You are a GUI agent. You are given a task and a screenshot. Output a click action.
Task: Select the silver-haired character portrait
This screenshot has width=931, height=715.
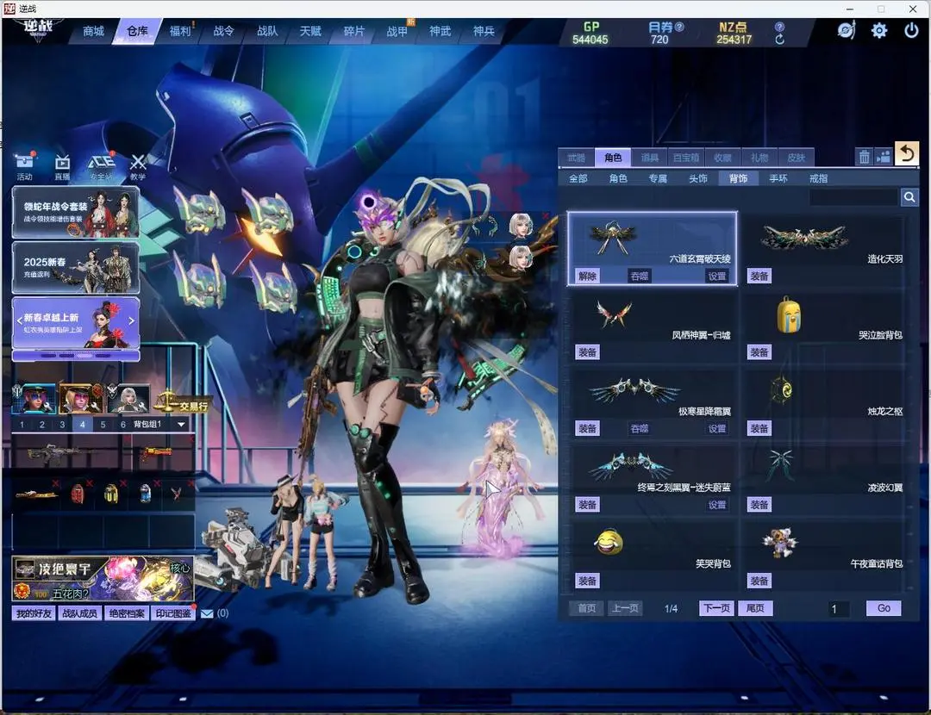(128, 398)
